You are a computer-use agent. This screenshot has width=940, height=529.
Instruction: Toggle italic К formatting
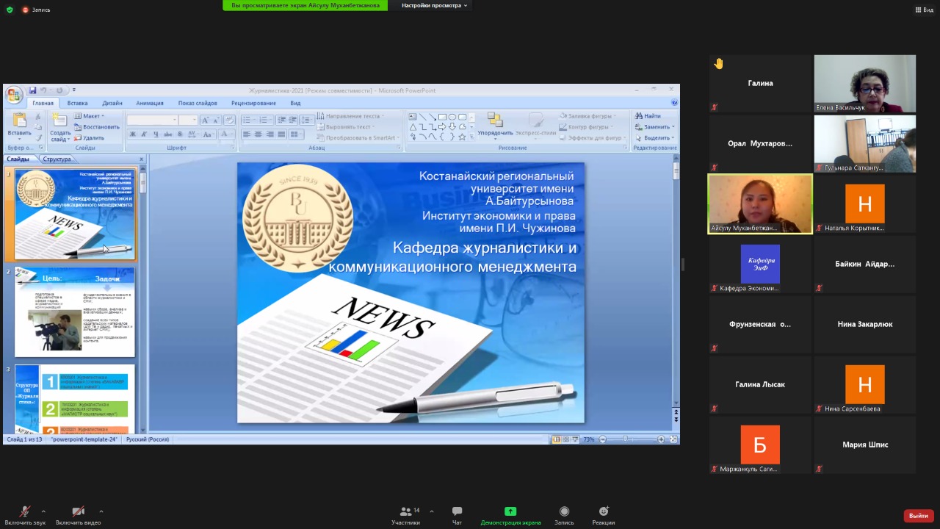point(144,134)
